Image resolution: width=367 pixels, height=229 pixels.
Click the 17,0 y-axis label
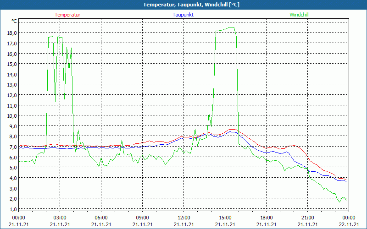12,43
